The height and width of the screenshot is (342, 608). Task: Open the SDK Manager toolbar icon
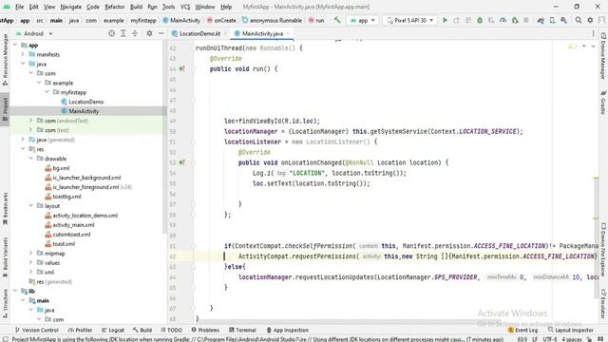[x=563, y=20]
